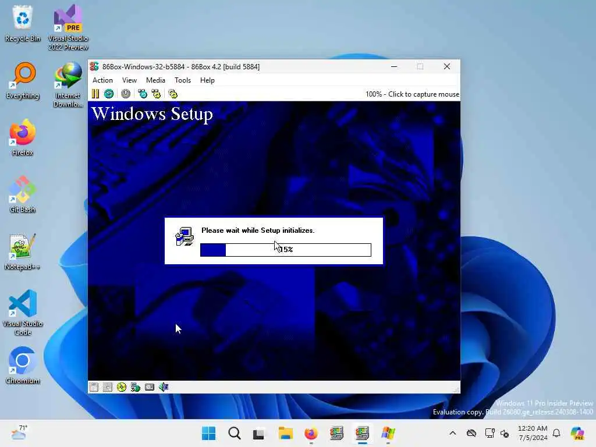Click the Windows flag app in taskbar

pos(388,433)
